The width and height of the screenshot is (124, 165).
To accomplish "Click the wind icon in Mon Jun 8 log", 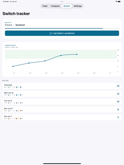I will (5, 111).
